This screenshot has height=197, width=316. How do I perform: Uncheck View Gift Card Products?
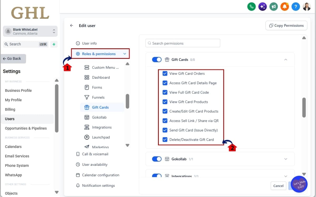[165, 102]
